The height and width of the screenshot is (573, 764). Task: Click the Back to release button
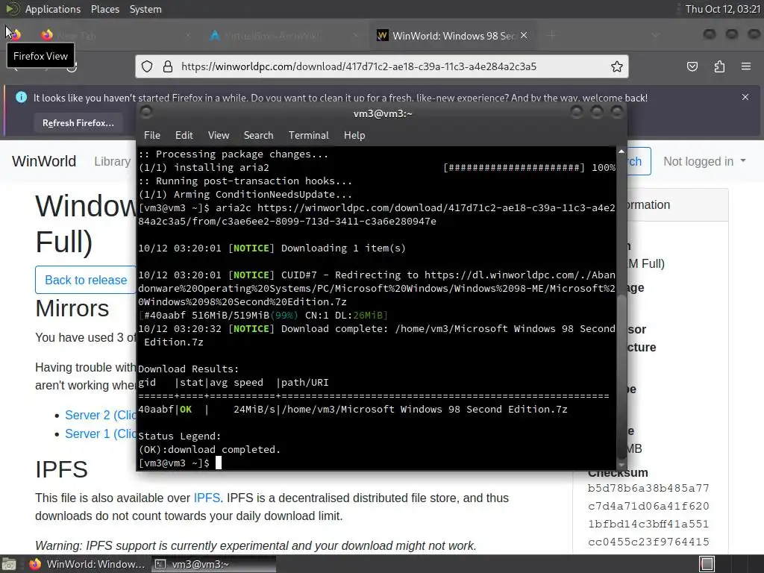click(86, 280)
